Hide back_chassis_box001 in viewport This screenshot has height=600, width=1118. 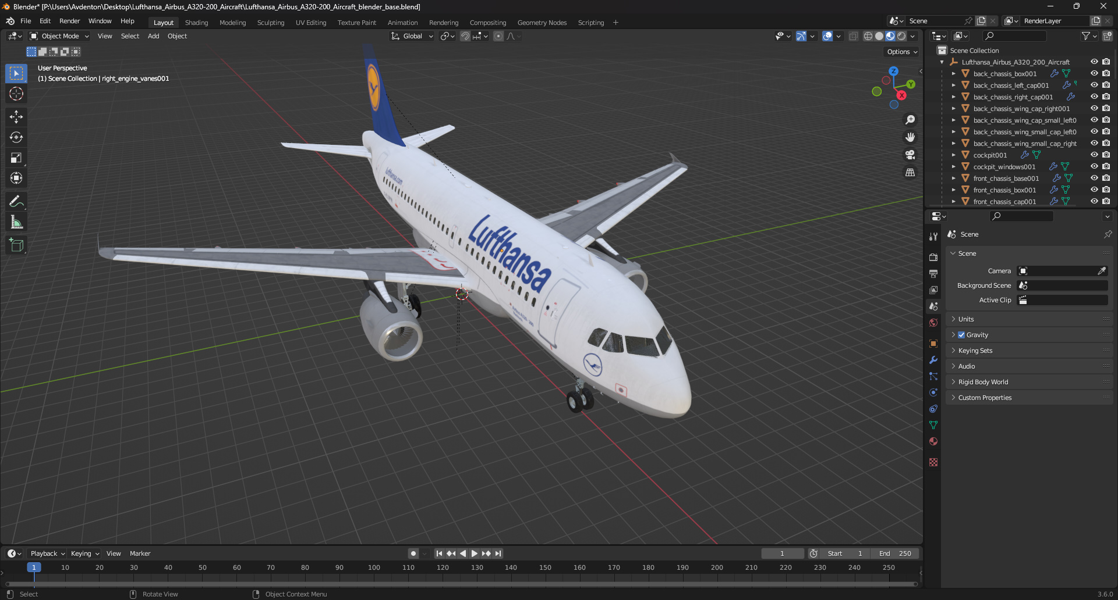click(1094, 74)
